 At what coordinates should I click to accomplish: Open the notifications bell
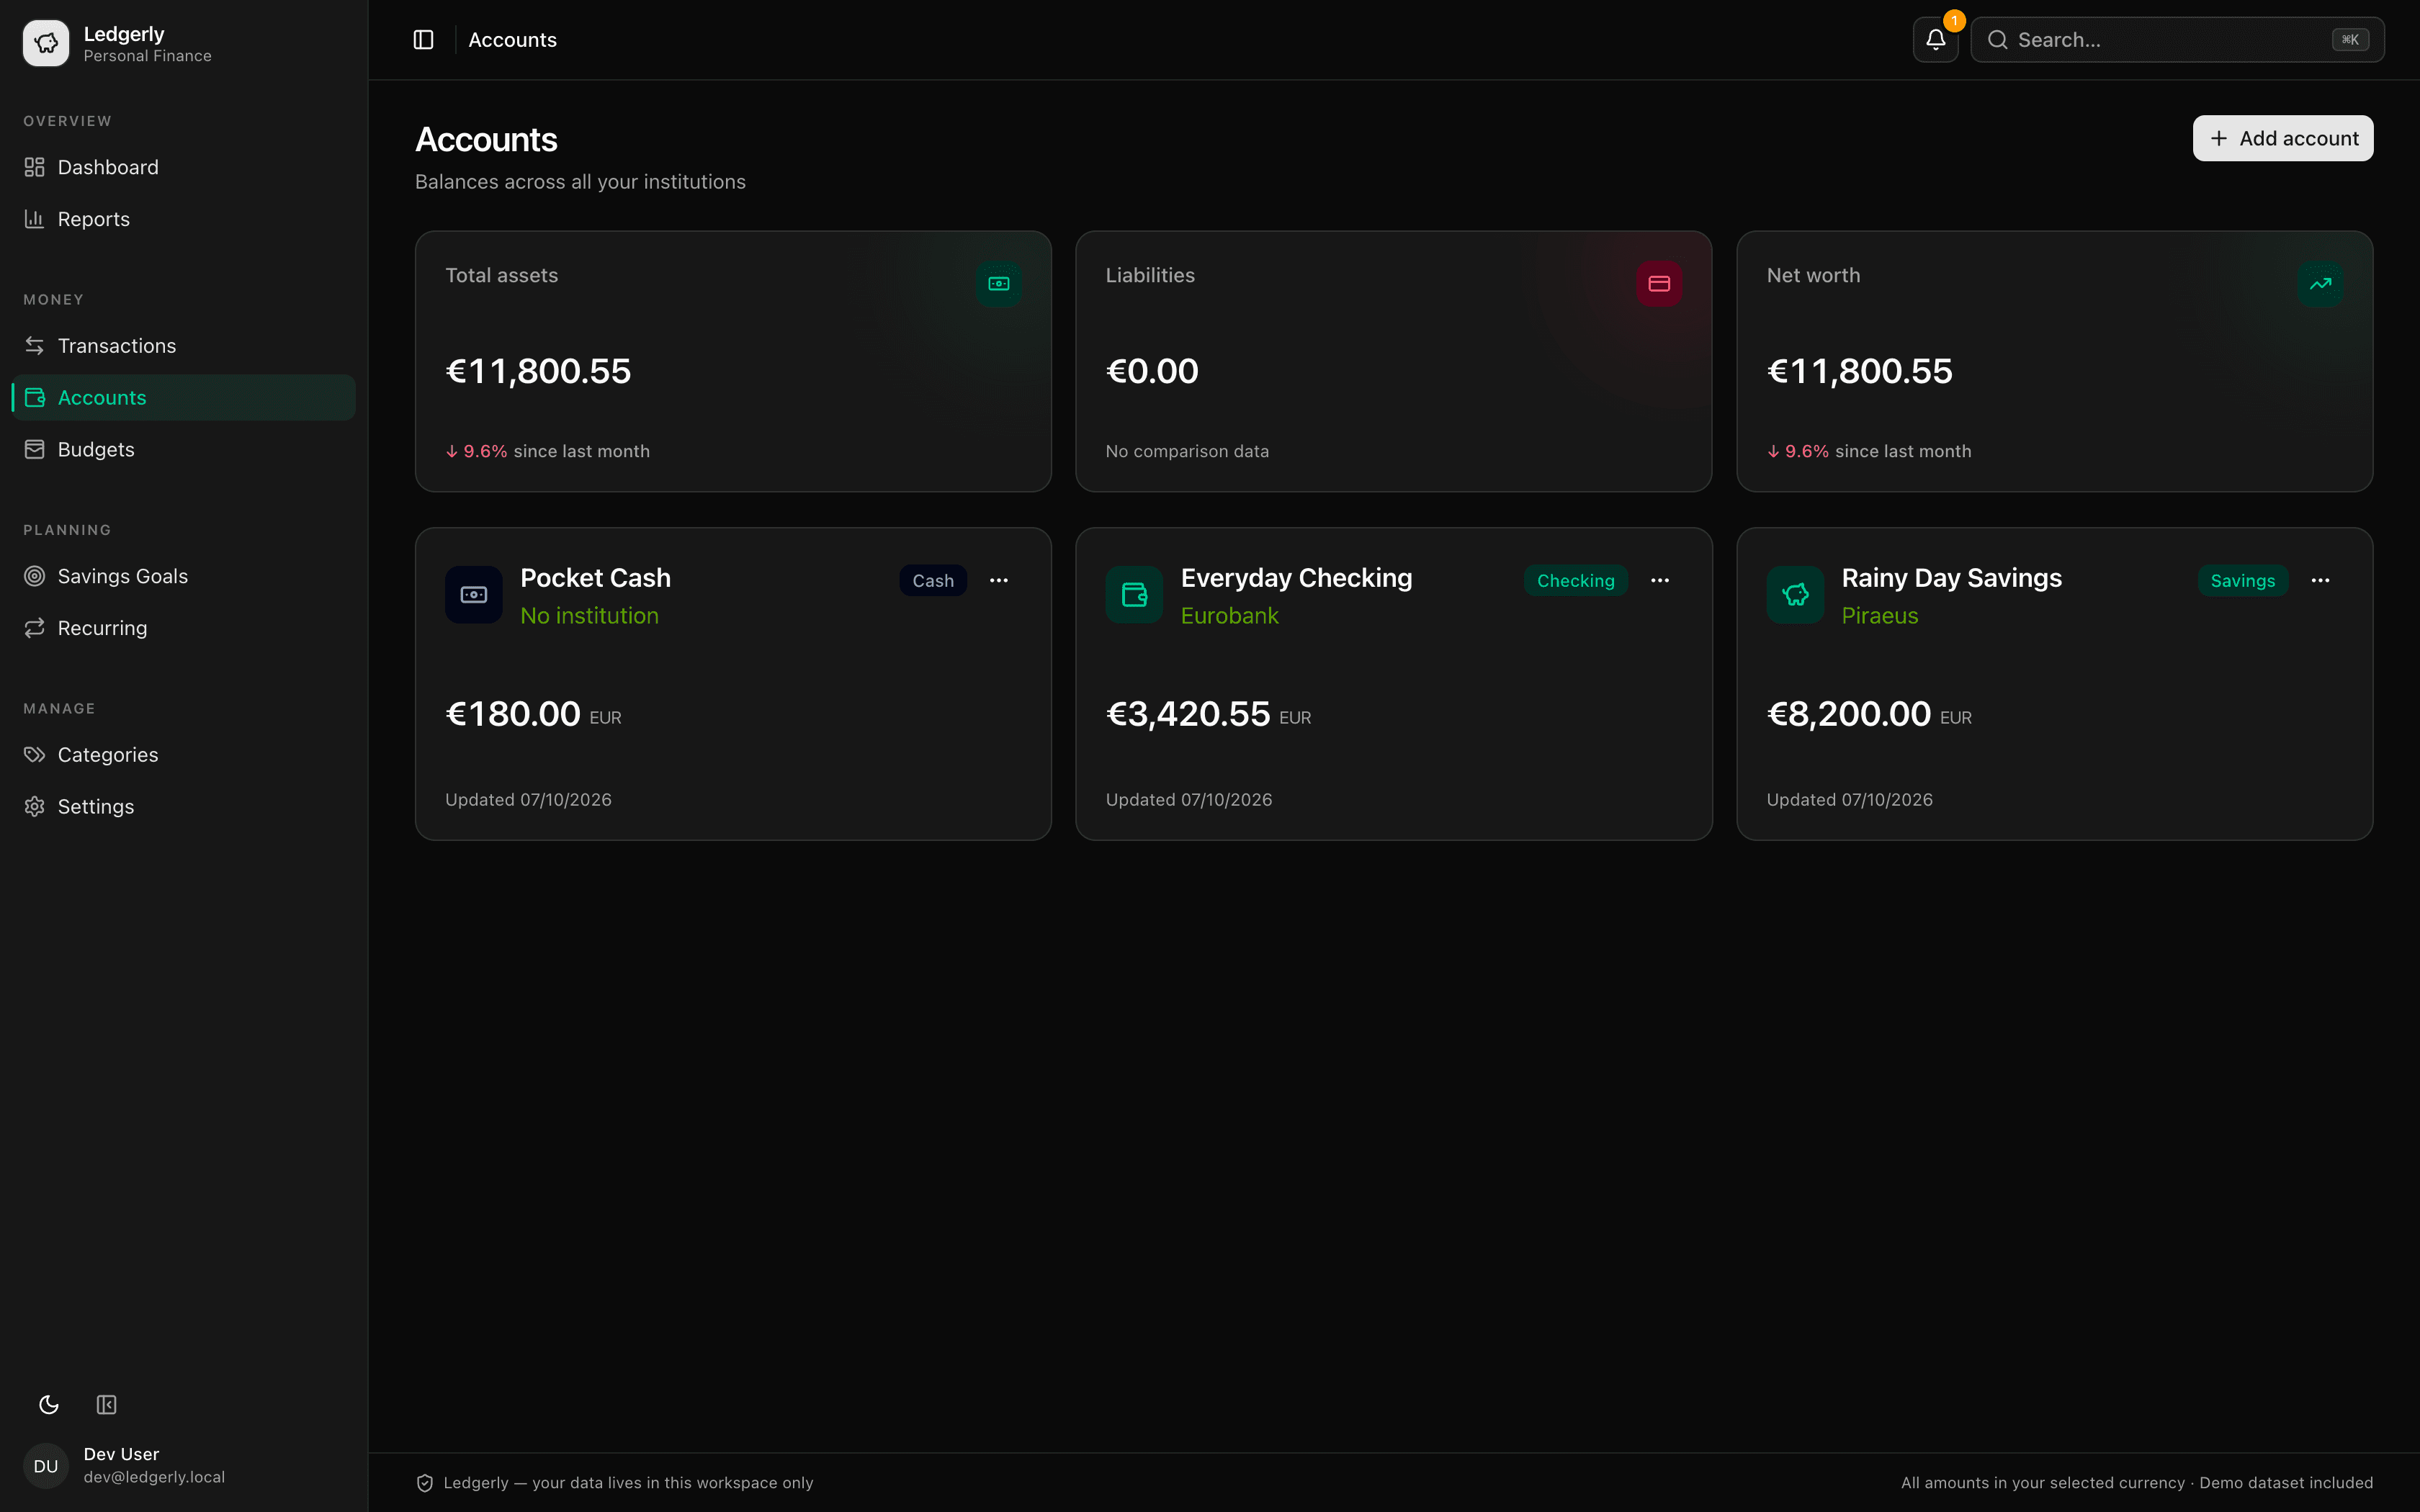1935,40
